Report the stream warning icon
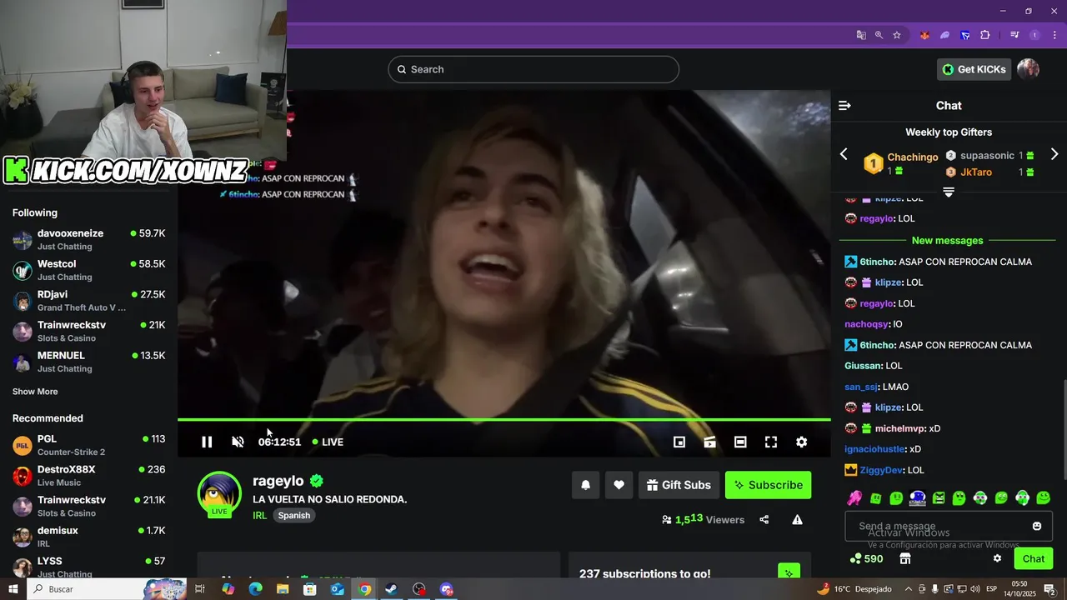 point(797,520)
